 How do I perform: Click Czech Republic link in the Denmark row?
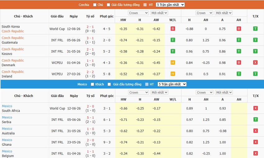click(x=13, y=60)
